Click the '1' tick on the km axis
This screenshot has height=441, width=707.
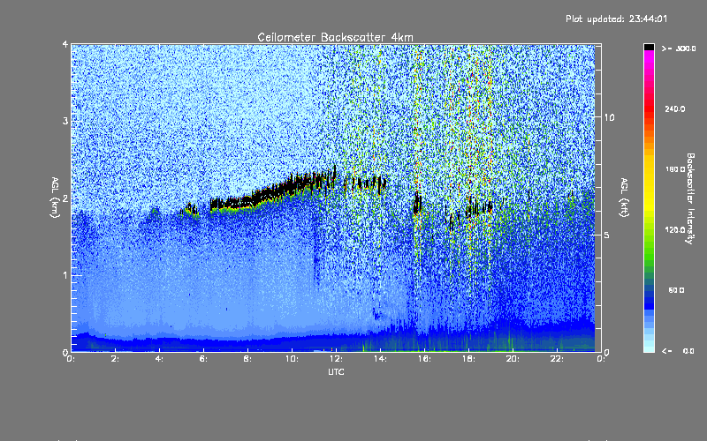(65, 275)
